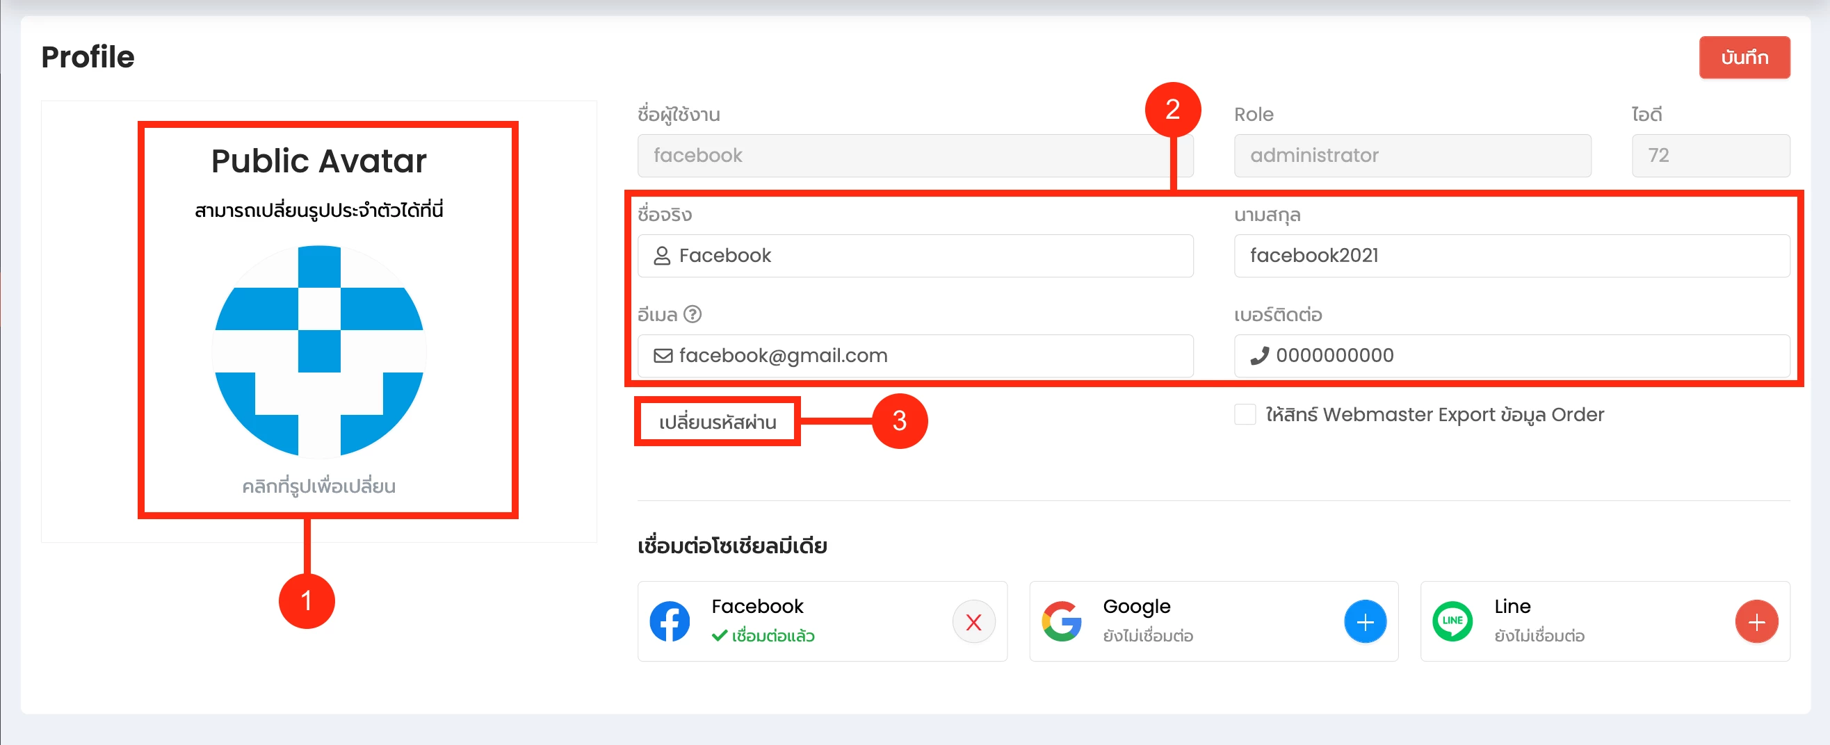Click the email help question mark icon

[x=693, y=314]
